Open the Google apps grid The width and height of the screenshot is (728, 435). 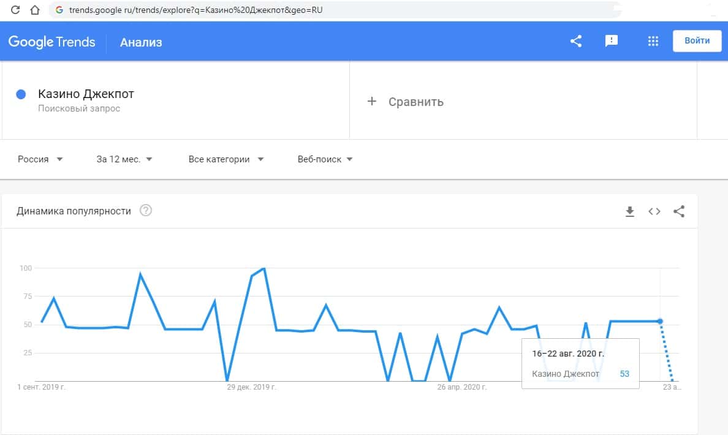[x=653, y=41]
